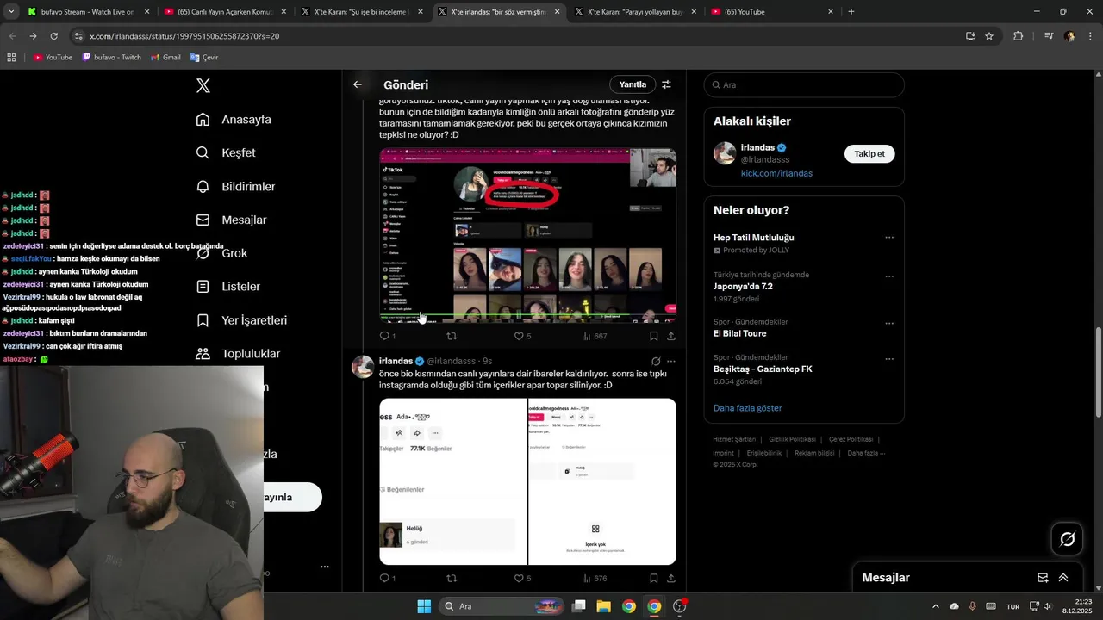
Task: Share the post with 676 views
Action: pyautogui.click(x=670, y=578)
